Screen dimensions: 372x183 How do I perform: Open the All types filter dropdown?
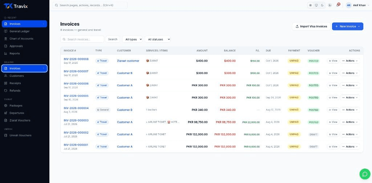[x=132, y=39]
